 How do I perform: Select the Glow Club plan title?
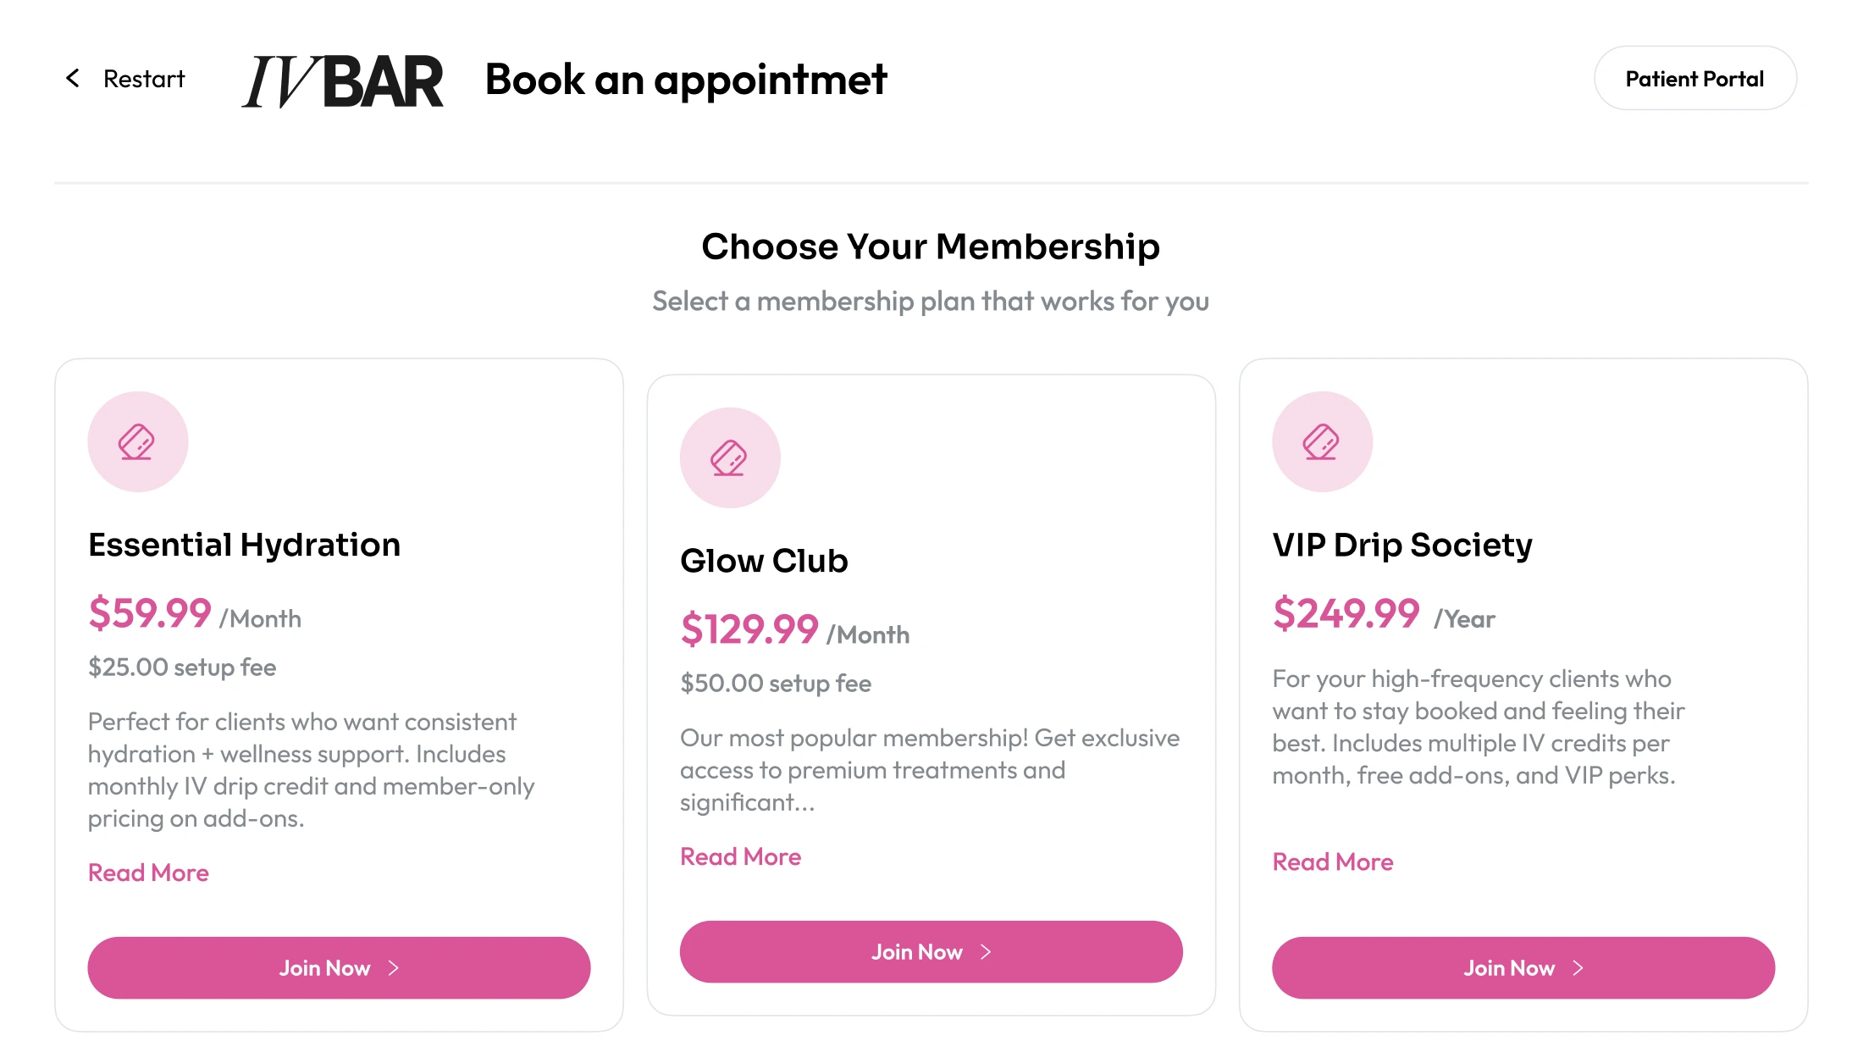[764, 561]
